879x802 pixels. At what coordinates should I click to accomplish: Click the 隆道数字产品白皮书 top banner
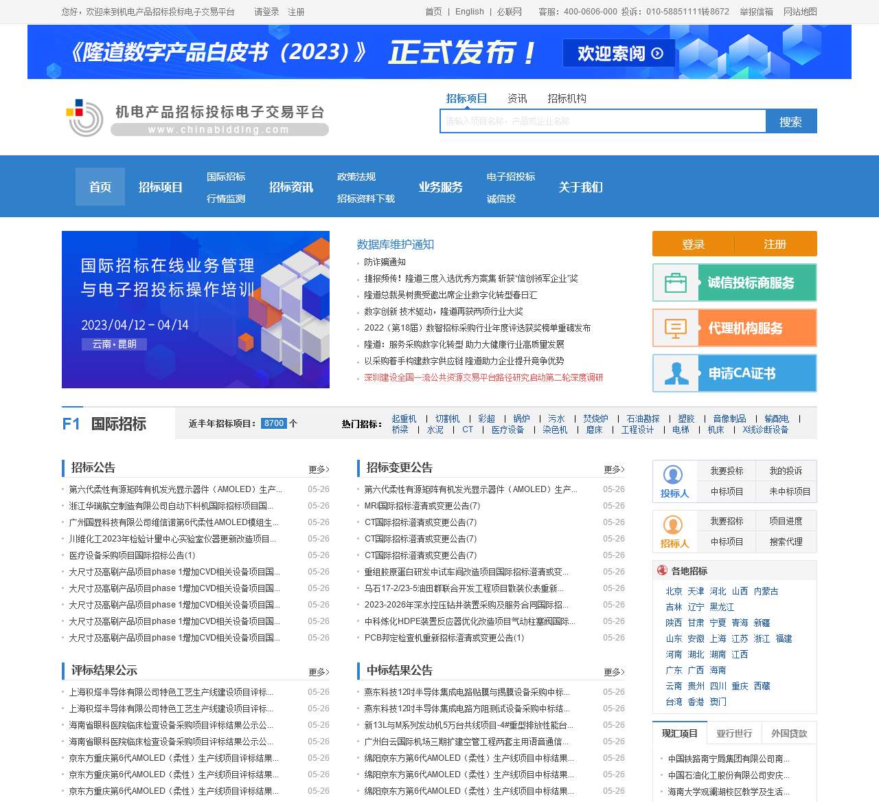[439, 52]
